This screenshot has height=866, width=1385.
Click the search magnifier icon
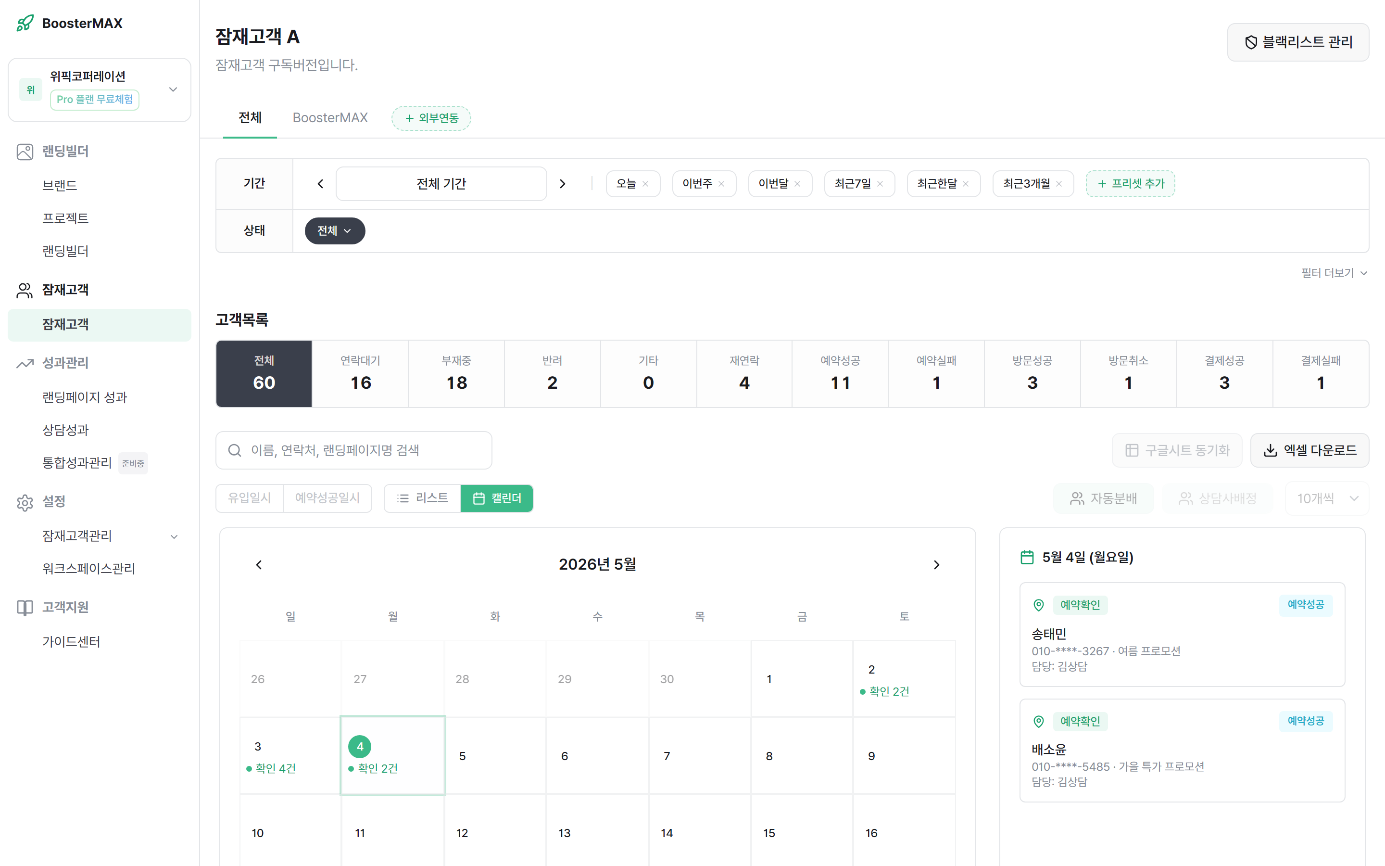pyautogui.click(x=235, y=450)
